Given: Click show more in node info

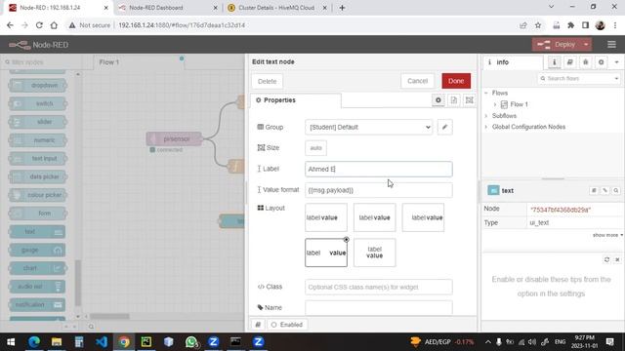Looking at the screenshot, I should (607, 235).
